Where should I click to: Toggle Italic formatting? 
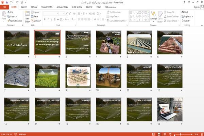click(48, 19)
